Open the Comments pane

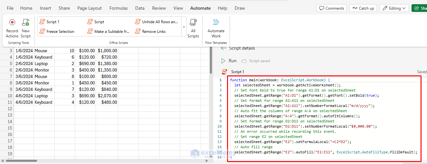point(331,8)
